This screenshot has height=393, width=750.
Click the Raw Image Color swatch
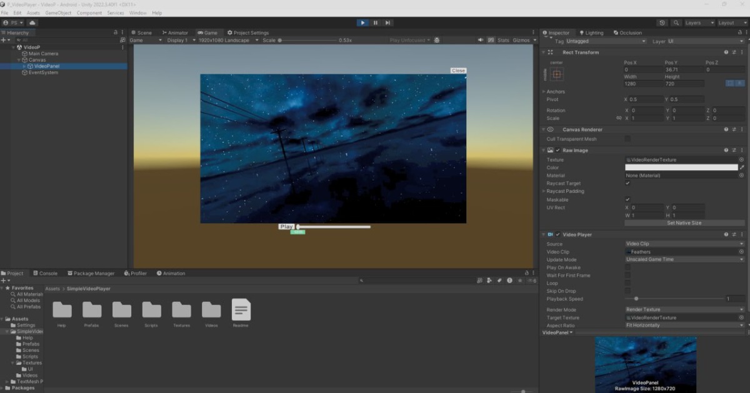pyautogui.click(x=681, y=167)
